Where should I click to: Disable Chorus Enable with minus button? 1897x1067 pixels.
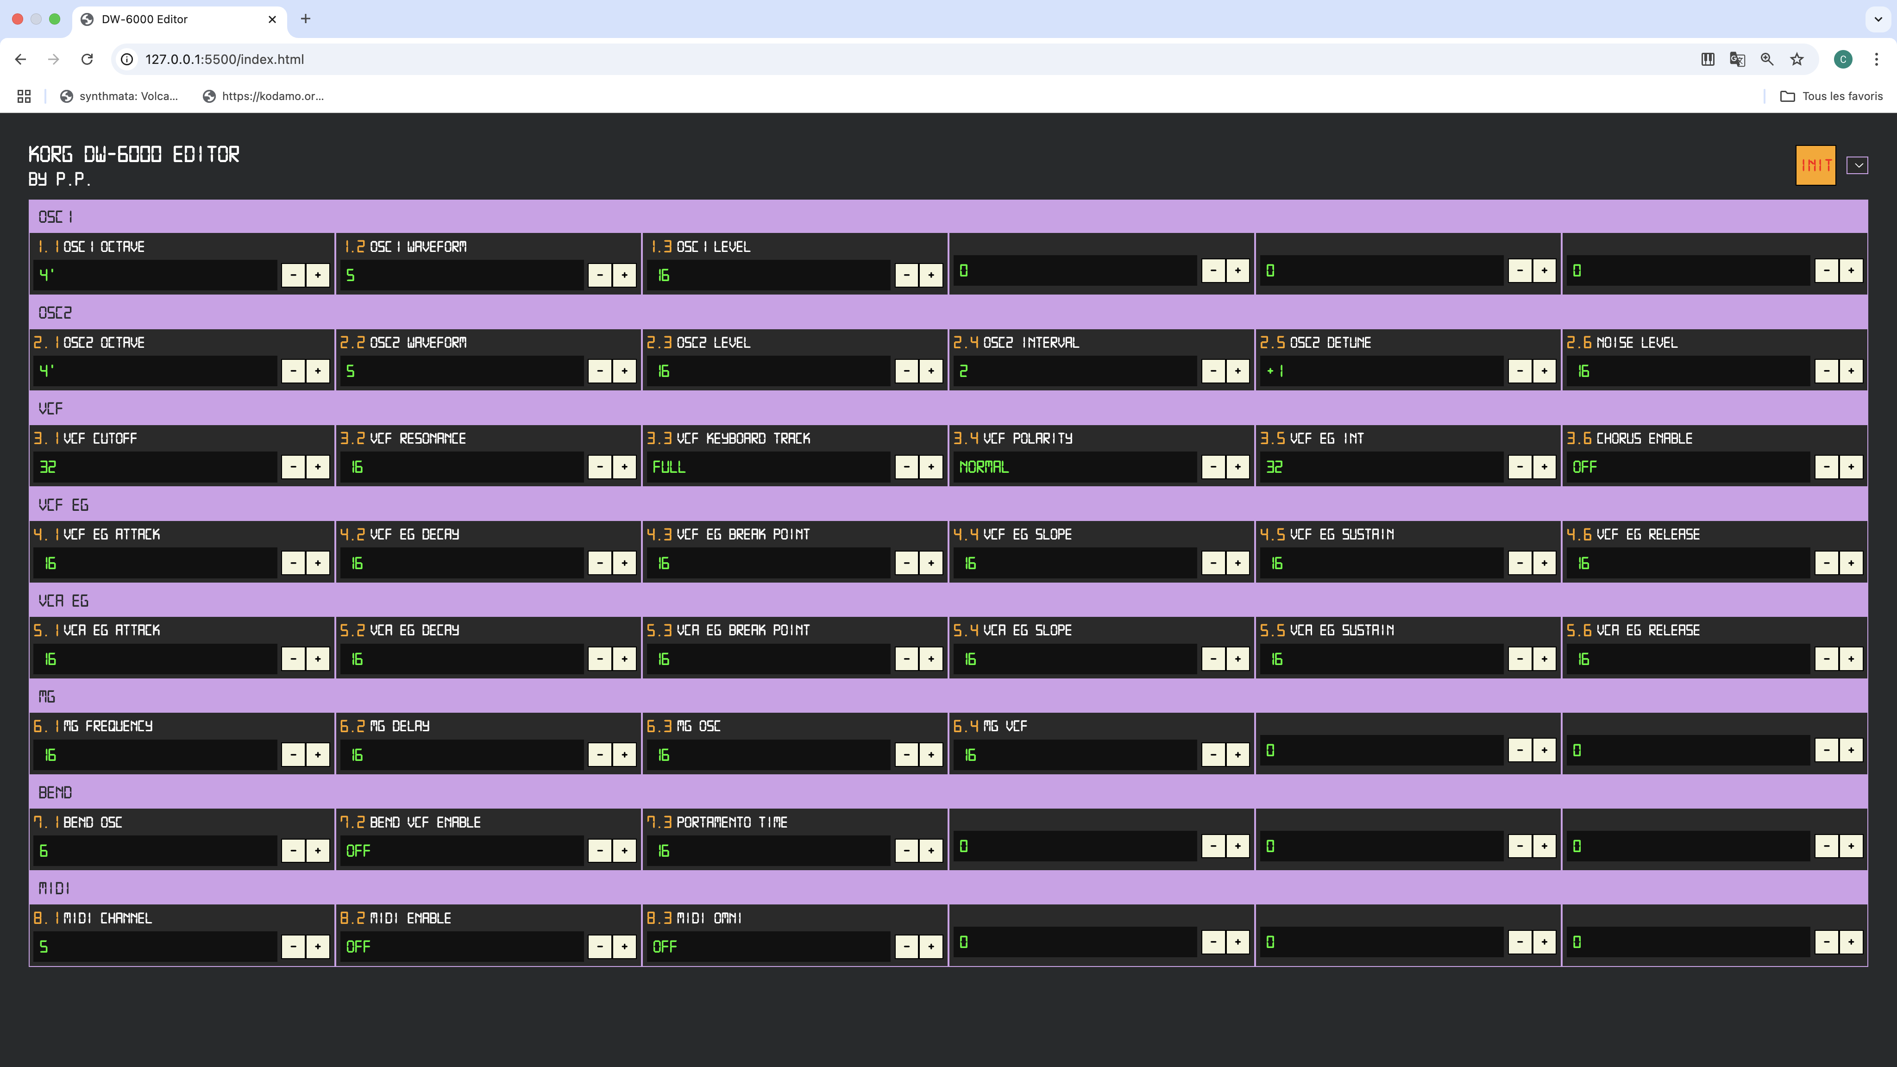tap(1826, 467)
